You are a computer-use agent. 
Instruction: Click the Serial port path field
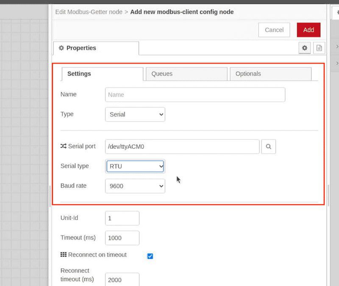point(182,147)
